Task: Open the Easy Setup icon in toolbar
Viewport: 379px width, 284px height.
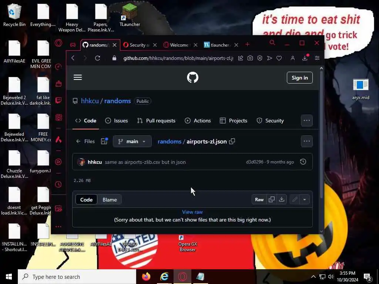Action: coord(317,58)
